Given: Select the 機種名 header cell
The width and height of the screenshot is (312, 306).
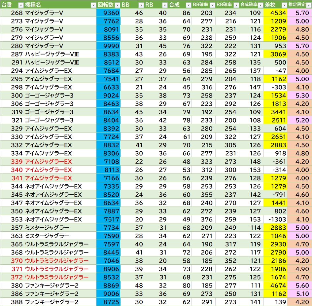Looking at the screenshot, I should pyautogui.click(x=60, y=5).
